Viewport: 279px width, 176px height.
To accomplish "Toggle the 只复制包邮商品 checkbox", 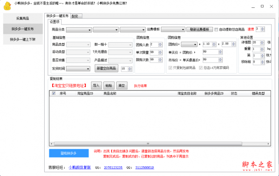I will coord(170,68).
